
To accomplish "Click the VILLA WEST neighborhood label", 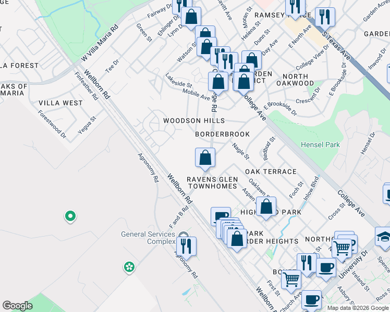I will [x=60, y=103].
